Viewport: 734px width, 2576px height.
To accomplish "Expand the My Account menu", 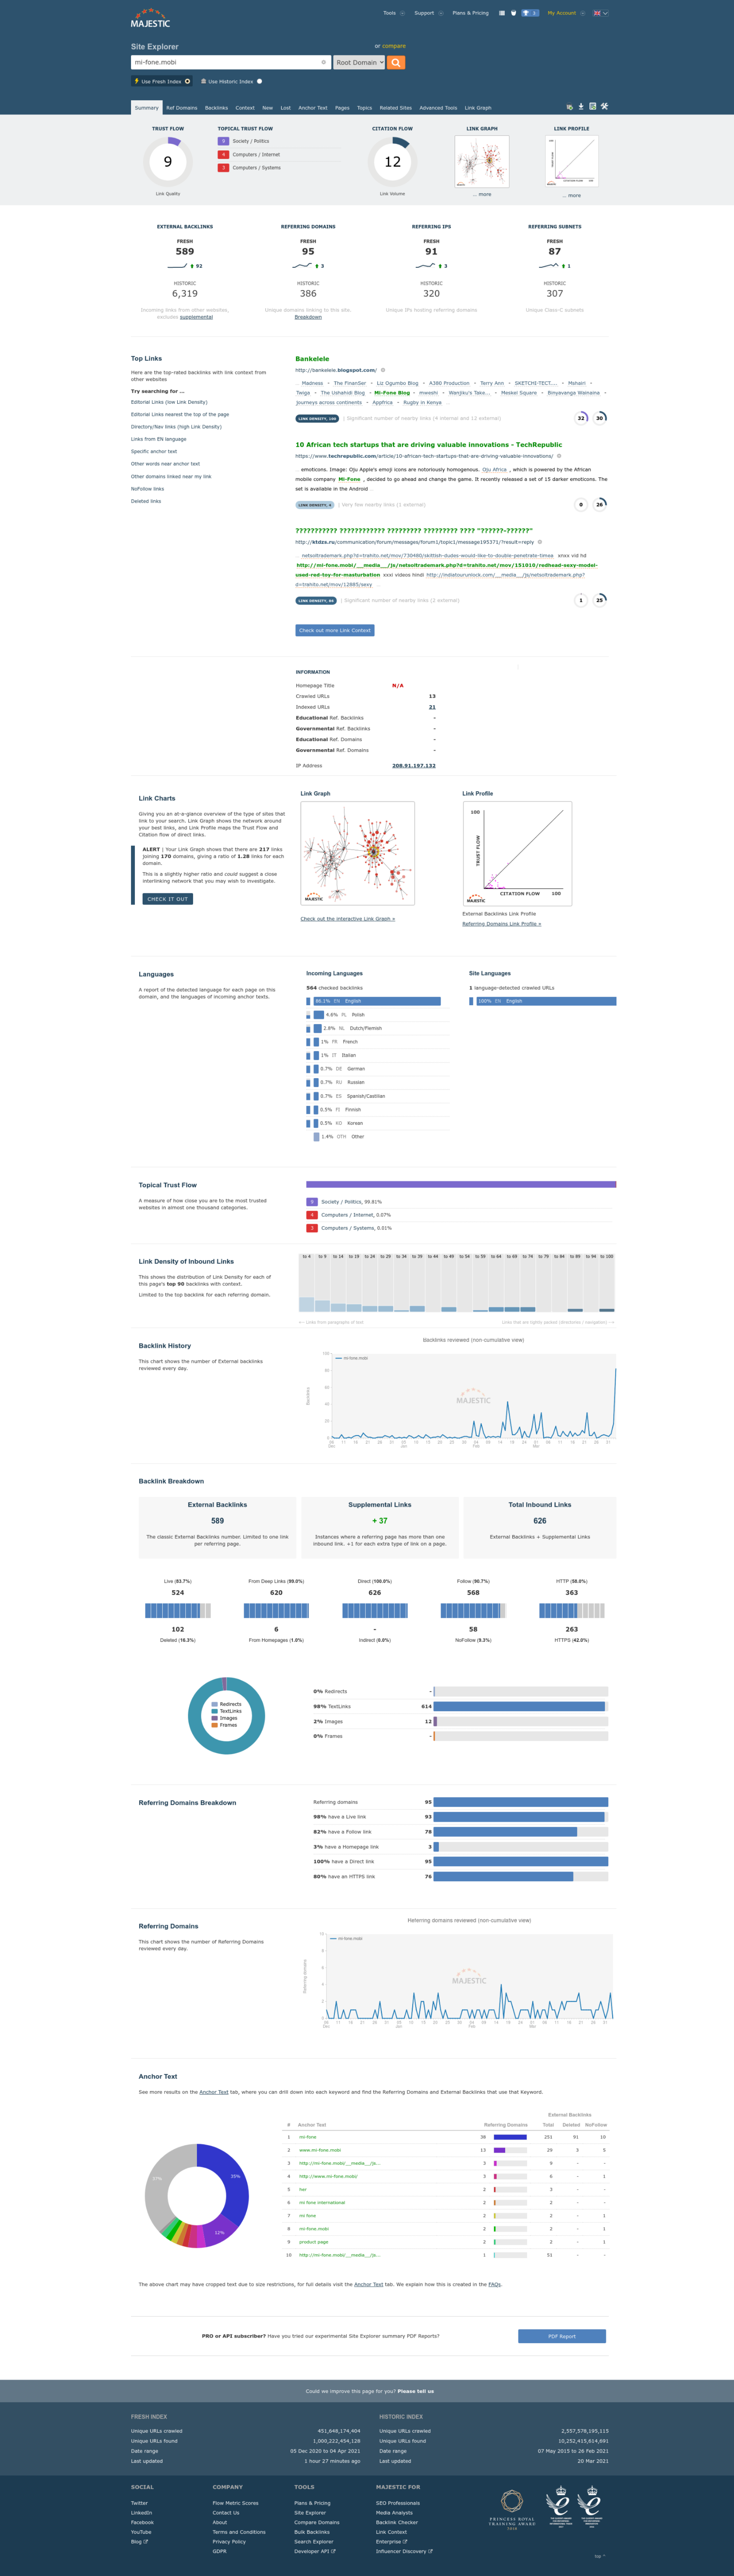I will tap(565, 13).
